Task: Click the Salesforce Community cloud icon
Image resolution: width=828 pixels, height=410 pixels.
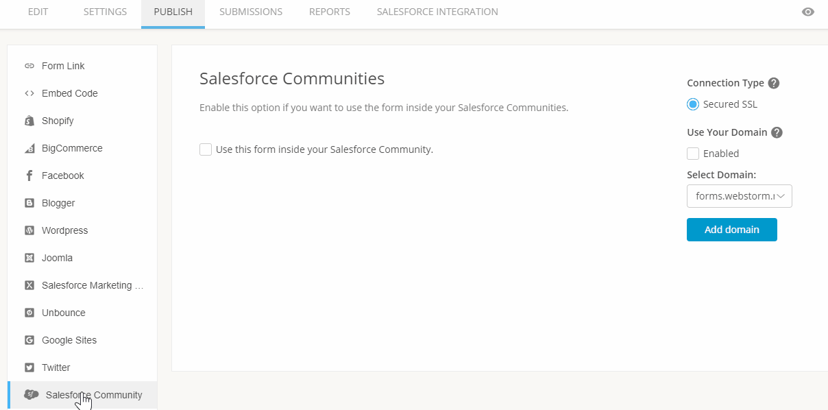Action: point(32,395)
